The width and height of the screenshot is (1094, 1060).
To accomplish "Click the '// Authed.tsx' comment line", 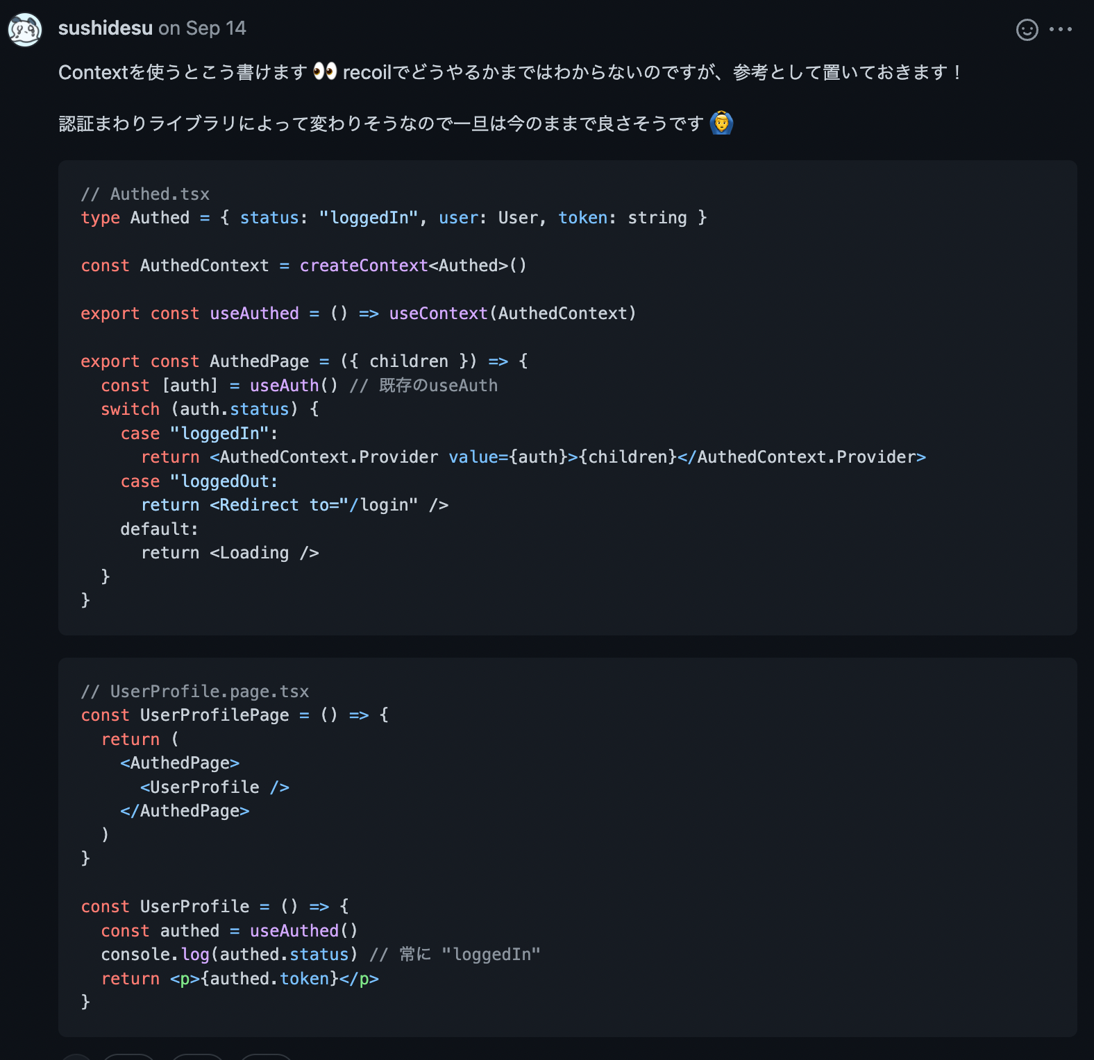I will (145, 194).
